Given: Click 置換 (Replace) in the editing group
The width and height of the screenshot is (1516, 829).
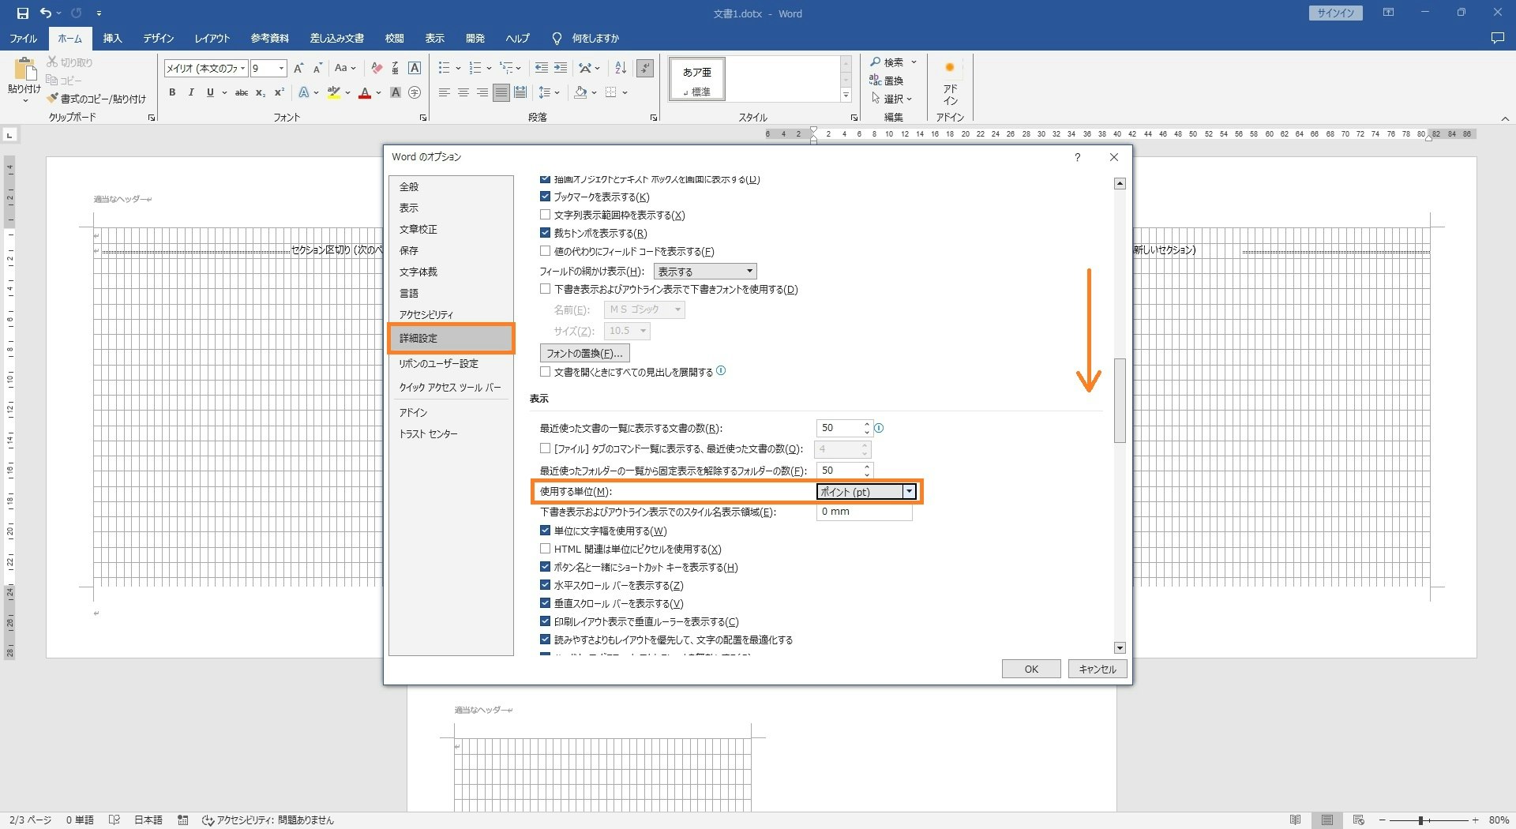Looking at the screenshot, I should [x=886, y=81].
